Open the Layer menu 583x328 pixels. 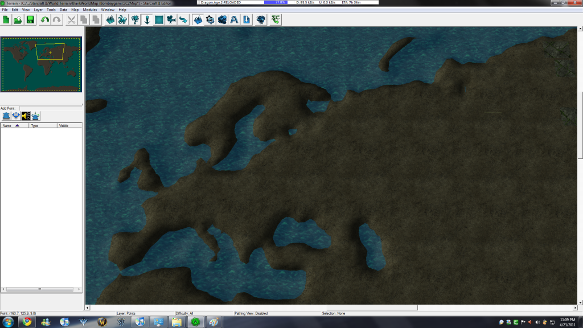(38, 10)
